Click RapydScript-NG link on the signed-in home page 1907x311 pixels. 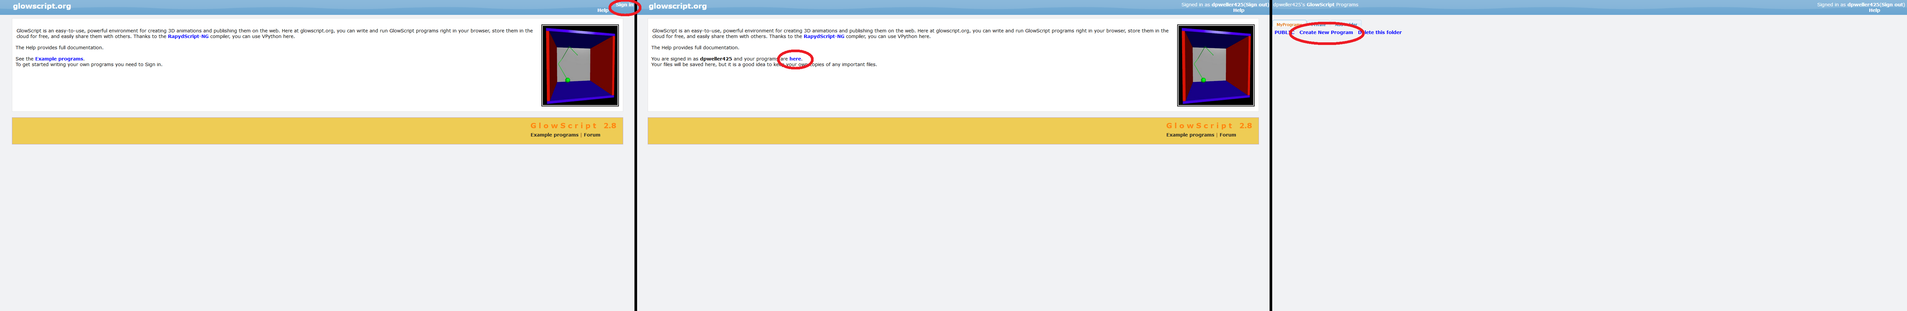(823, 36)
